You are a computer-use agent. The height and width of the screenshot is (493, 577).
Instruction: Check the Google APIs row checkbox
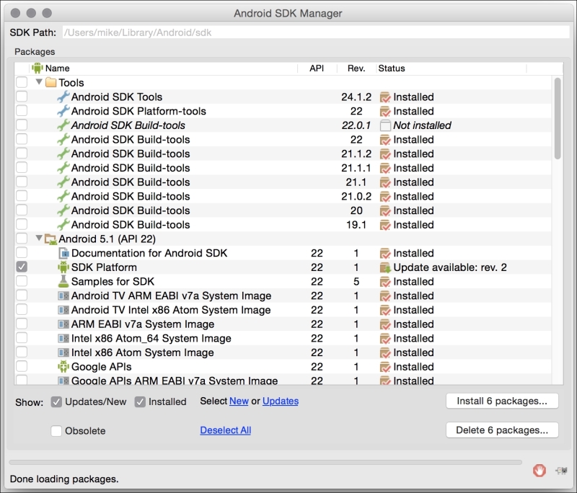22,367
